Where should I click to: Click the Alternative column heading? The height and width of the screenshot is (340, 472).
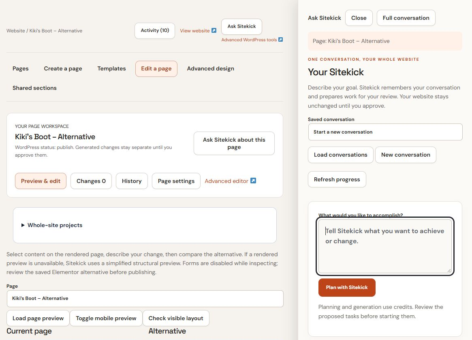167,331
